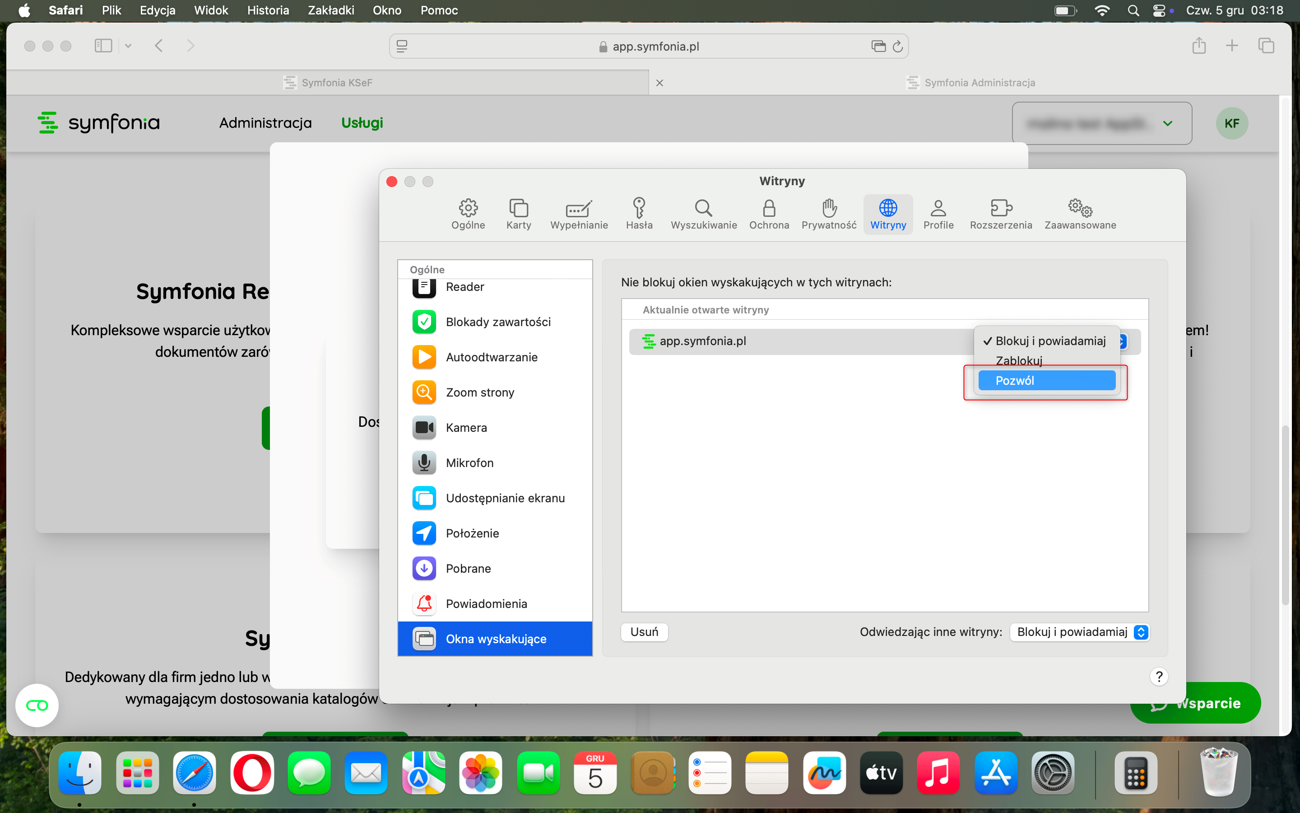Select Mikrofon in the sidebar
This screenshot has width=1300, height=813.
(495, 463)
